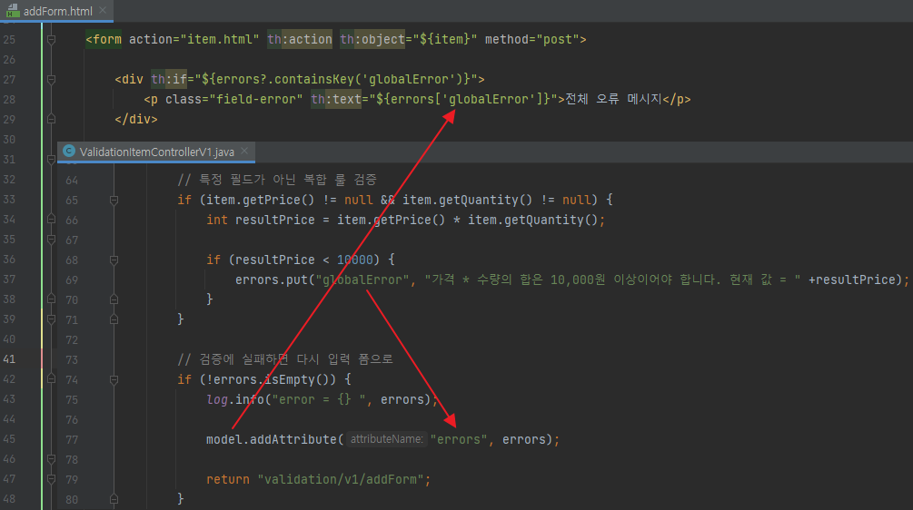The image size is (913, 510).
Task: Click the th:action attribute in form tag
Action: [x=300, y=40]
